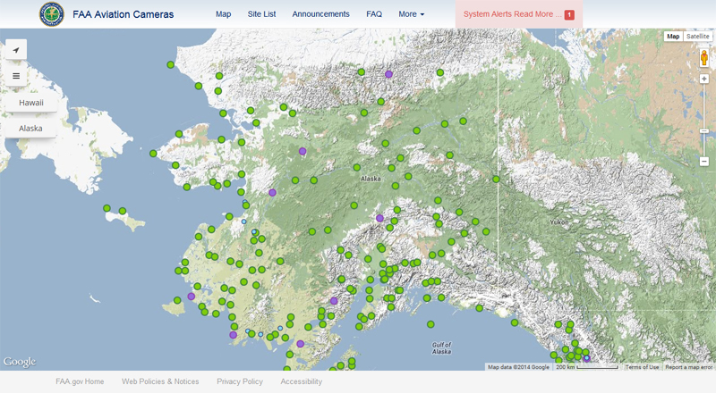Screen dimensions: 716x393
Task: Click the Report a map error link
Action: click(688, 367)
